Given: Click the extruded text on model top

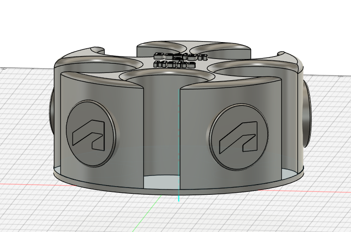Looking at the screenshot, I should 181,60.
